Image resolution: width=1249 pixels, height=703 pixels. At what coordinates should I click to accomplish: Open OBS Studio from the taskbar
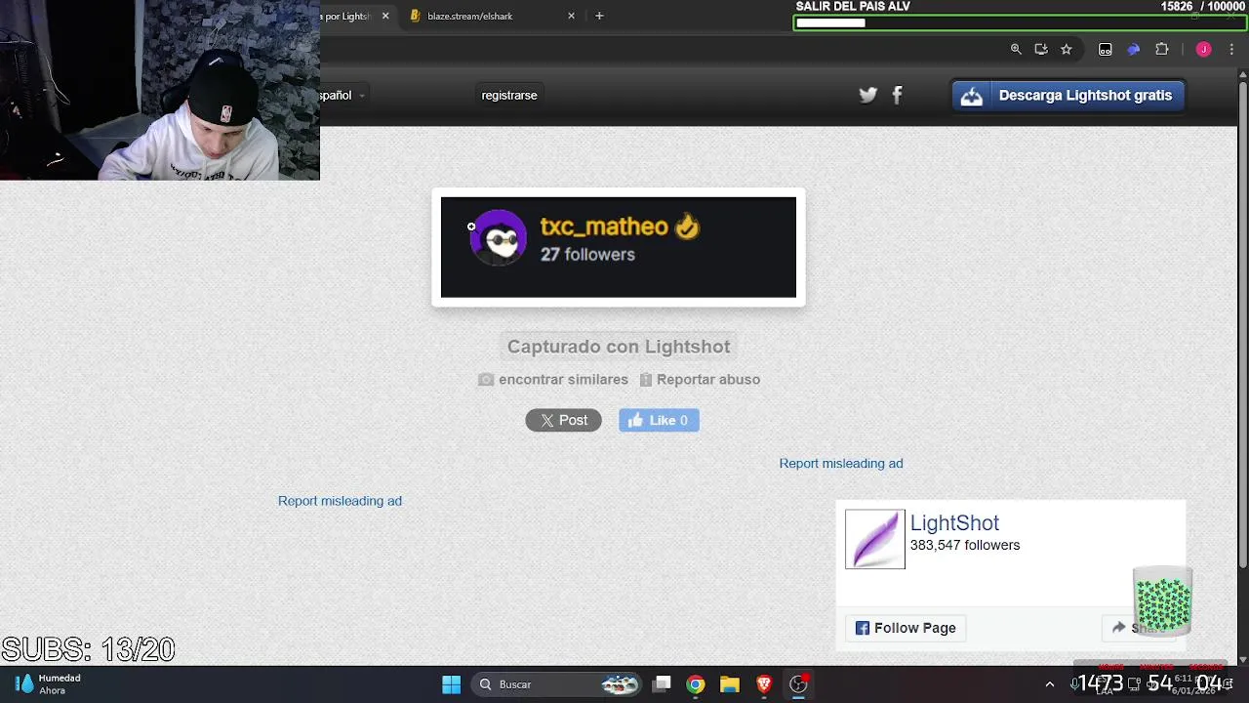pyautogui.click(x=799, y=684)
